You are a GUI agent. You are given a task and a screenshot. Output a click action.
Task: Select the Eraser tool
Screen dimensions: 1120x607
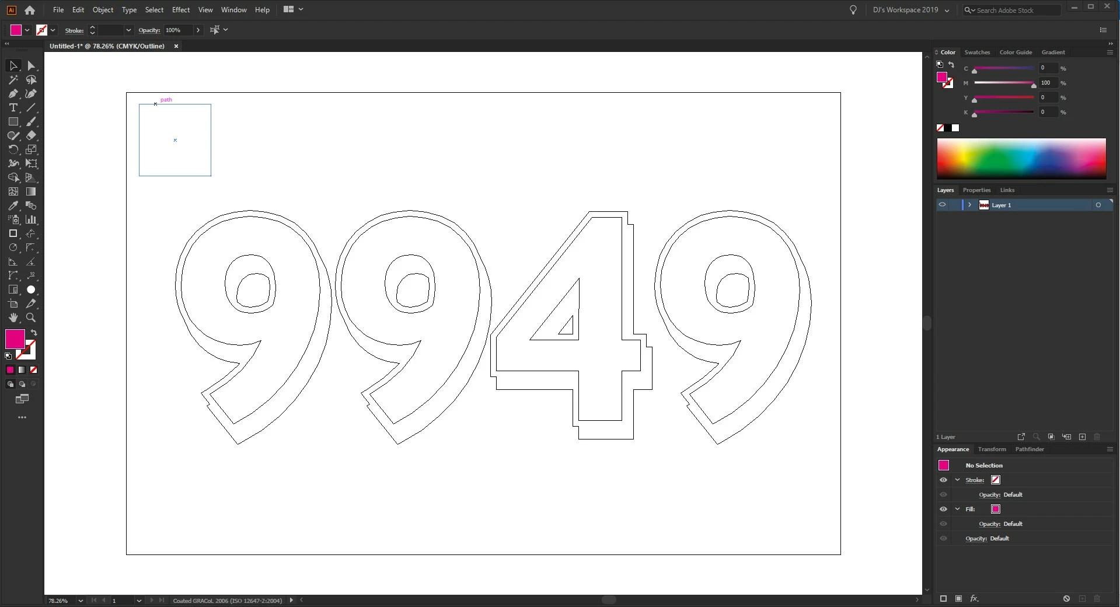(31, 136)
